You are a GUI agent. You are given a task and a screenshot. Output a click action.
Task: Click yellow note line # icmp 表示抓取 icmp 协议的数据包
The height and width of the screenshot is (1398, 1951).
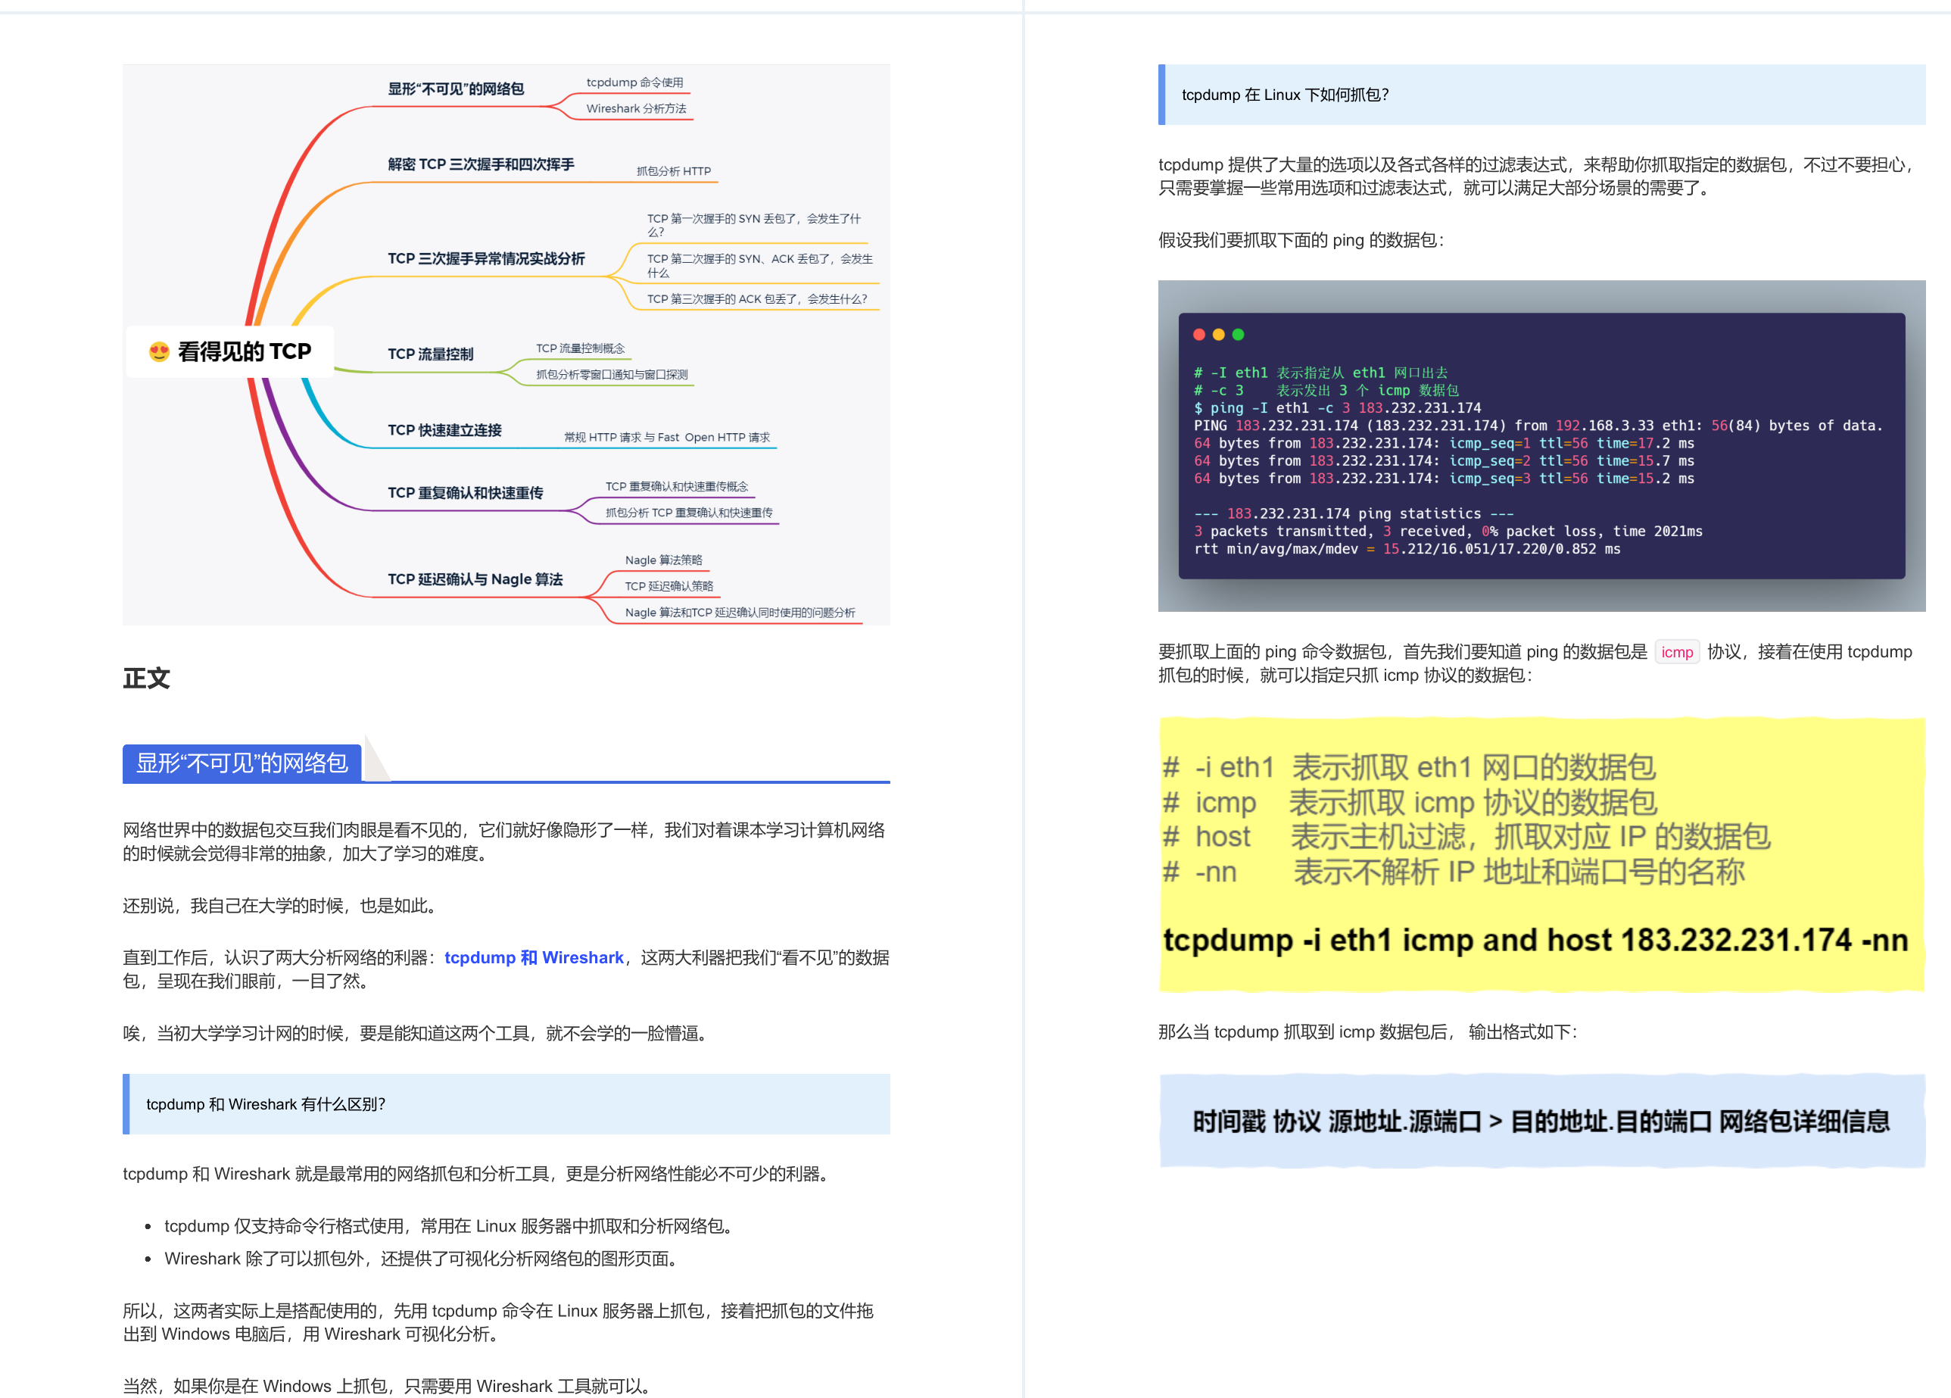point(1410,803)
